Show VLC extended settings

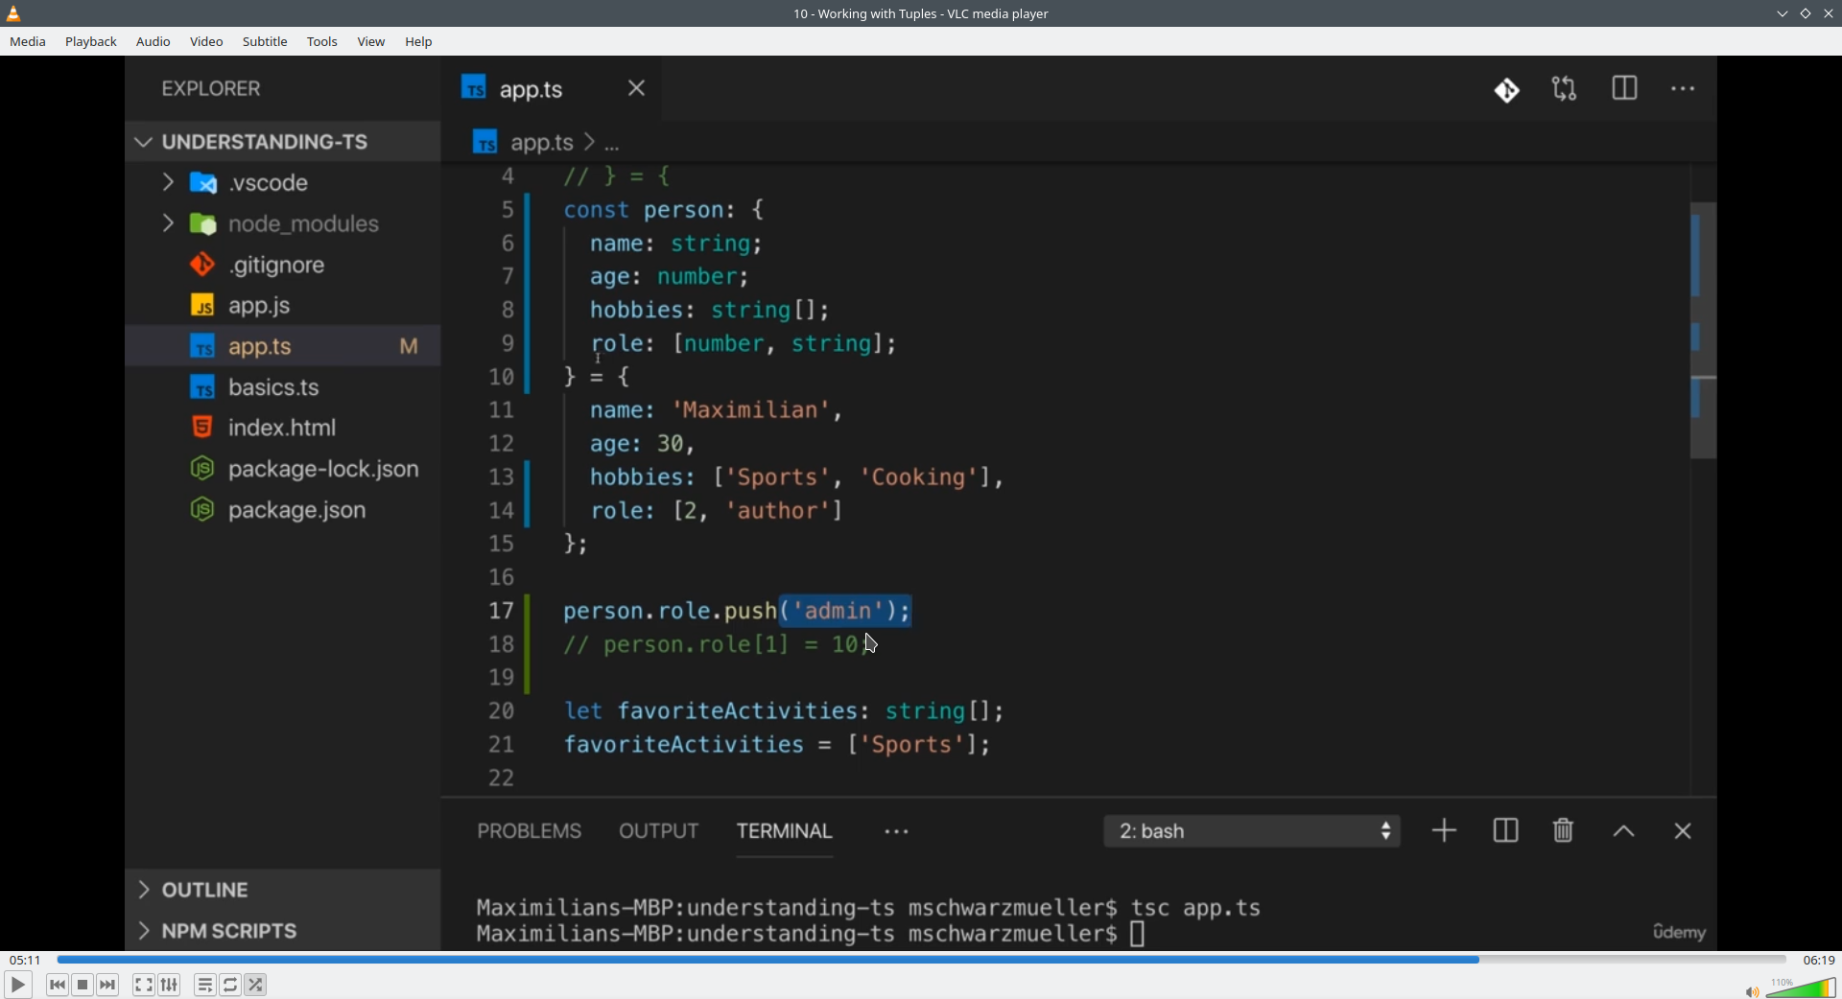point(170,985)
